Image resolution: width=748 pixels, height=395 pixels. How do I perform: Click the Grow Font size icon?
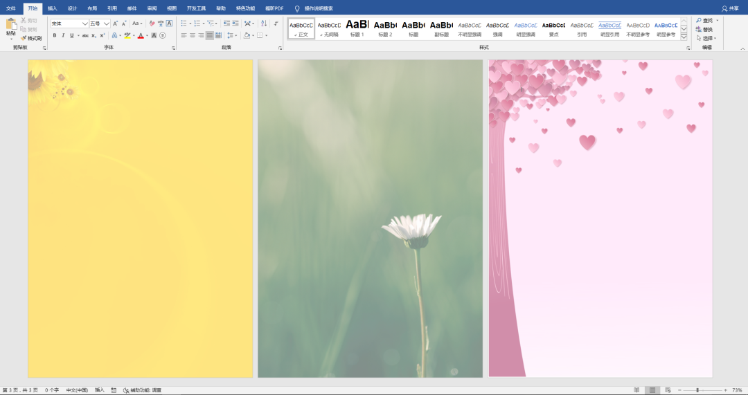click(x=115, y=24)
